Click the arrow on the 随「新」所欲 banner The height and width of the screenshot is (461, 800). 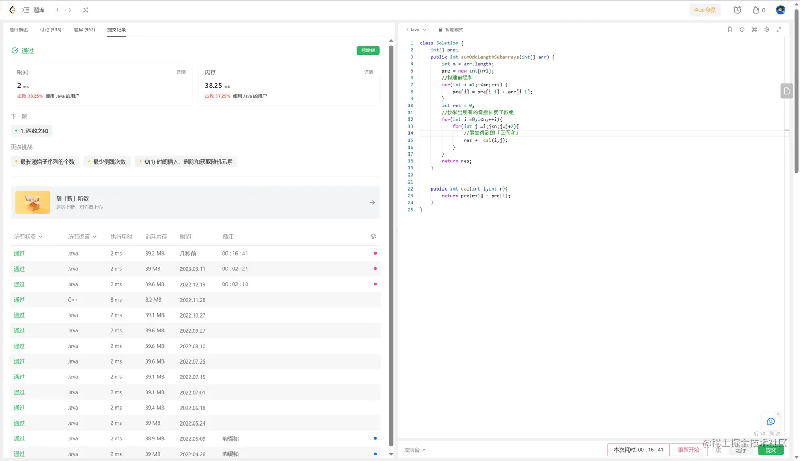[372, 202]
